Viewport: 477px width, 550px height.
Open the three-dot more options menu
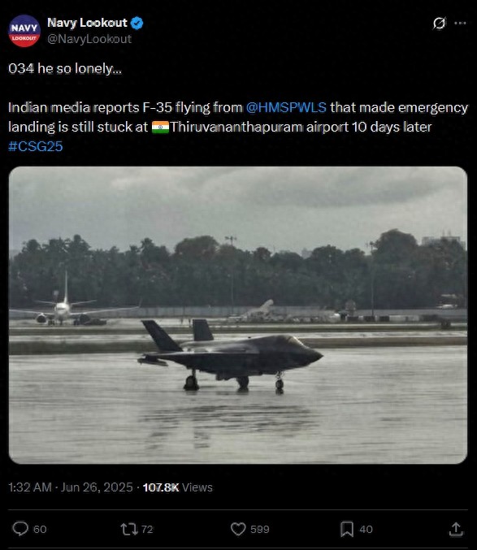(460, 23)
